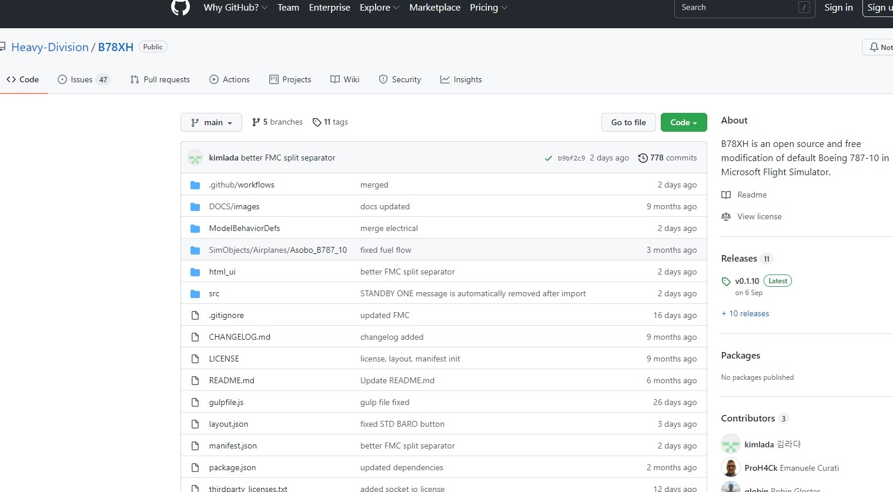Open the CHANGELOG.md file
This screenshot has width=893, height=492.
(x=239, y=337)
